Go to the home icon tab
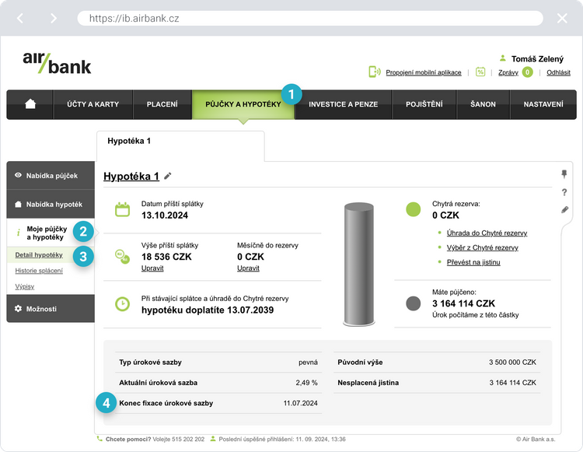This screenshot has width=583, height=452. pyautogui.click(x=30, y=104)
